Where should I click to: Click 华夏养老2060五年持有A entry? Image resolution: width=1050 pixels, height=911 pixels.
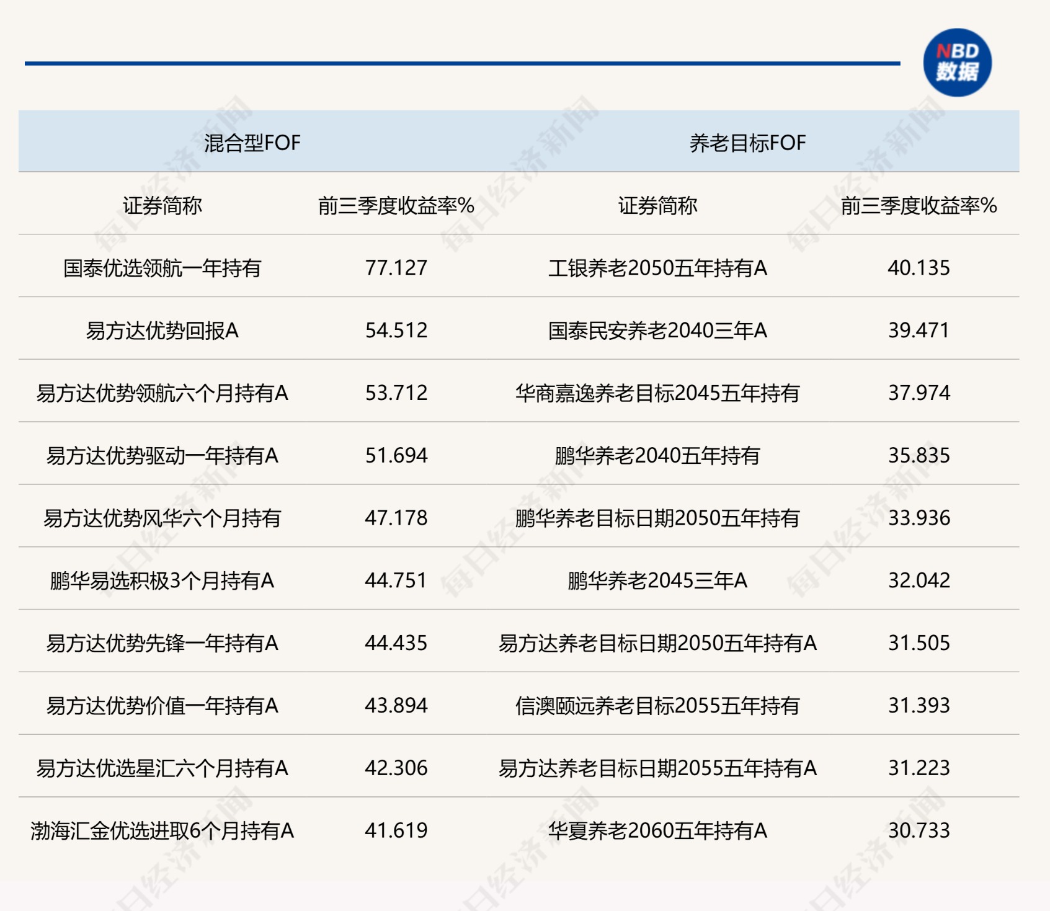pyautogui.click(x=657, y=831)
